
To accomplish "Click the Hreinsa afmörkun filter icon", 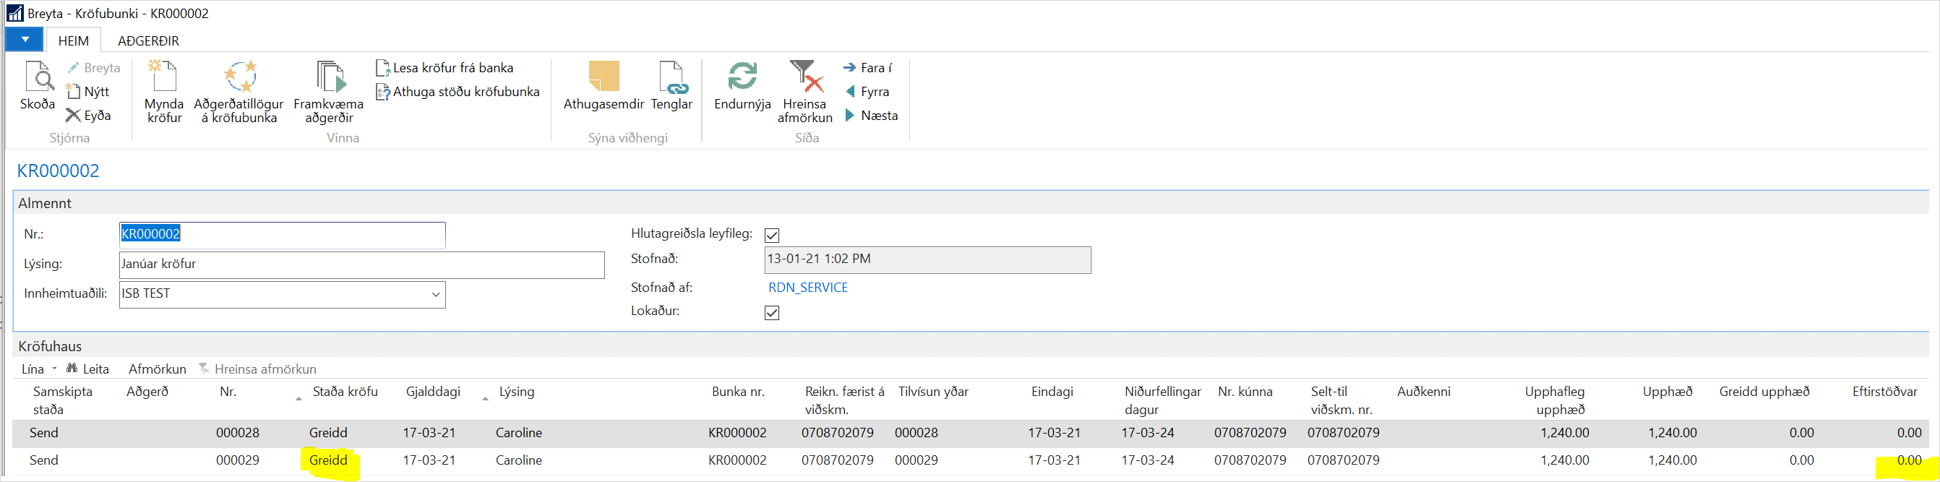I will click(804, 77).
